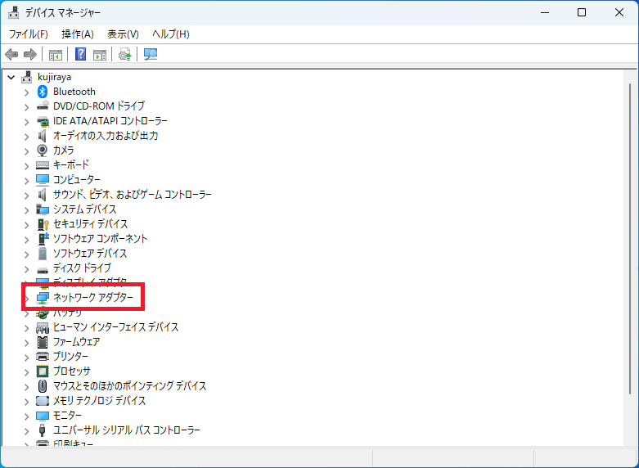Click the キーボード keyboard icon

tap(43, 165)
